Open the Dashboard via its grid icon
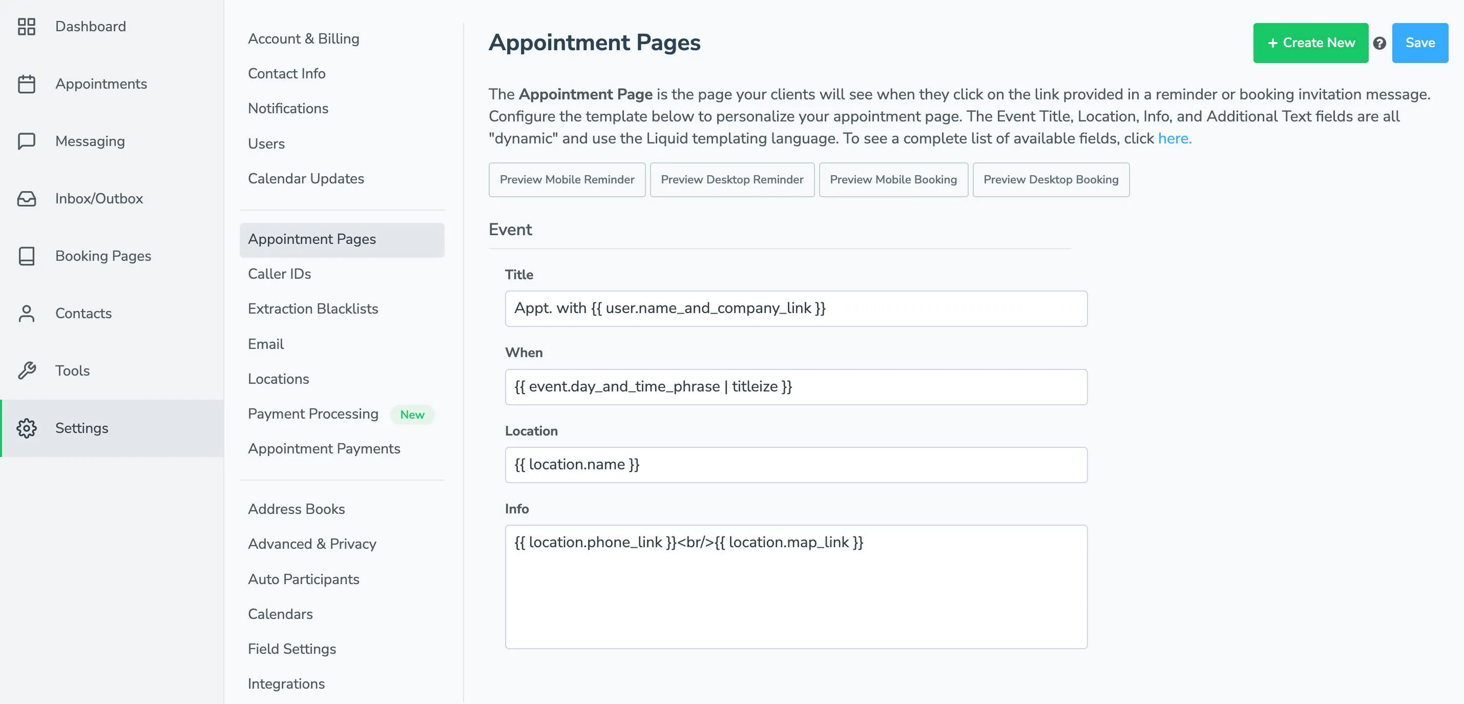 click(x=27, y=26)
